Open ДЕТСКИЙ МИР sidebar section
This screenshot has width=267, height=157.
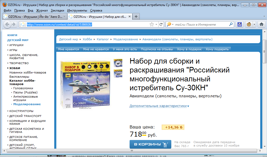click(x=18, y=40)
